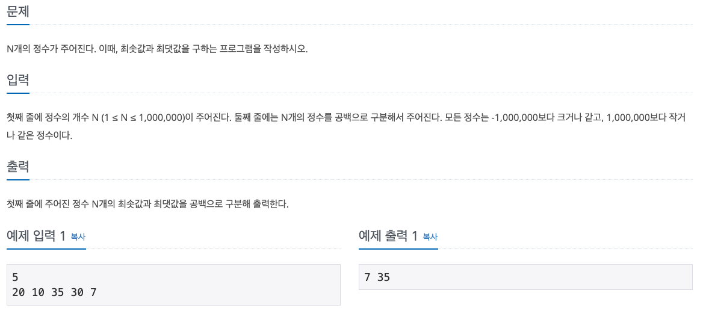Click the number 10 in sample input
This screenshot has height=320, width=706.
(x=39, y=292)
